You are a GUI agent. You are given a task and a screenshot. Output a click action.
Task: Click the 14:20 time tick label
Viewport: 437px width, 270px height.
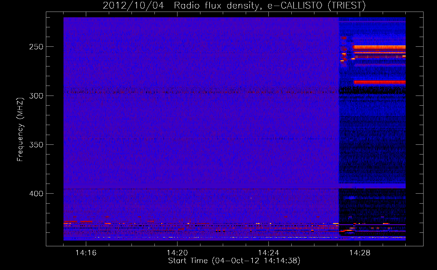pyautogui.click(x=177, y=253)
